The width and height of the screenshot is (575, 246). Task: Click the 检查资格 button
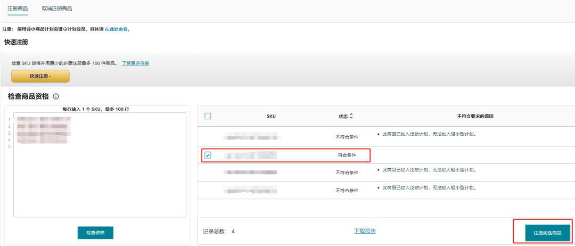(95, 233)
